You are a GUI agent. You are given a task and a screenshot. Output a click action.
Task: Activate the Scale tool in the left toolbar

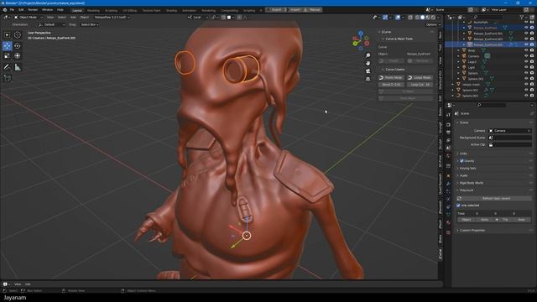coord(7,56)
